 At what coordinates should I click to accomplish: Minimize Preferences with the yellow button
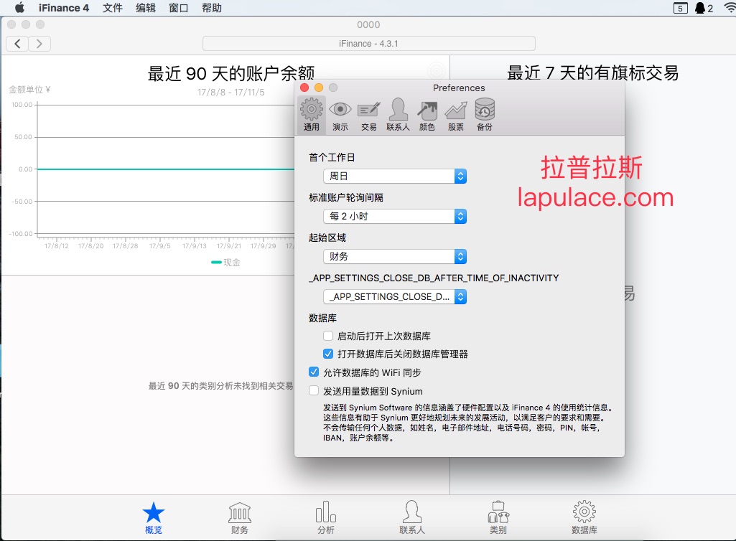coord(319,88)
